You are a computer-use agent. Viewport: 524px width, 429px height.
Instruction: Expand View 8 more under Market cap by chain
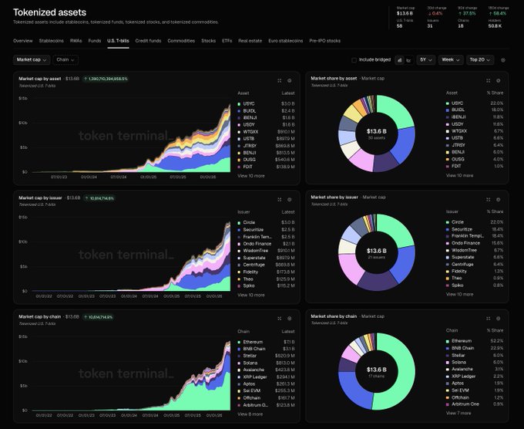click(250, 414)
